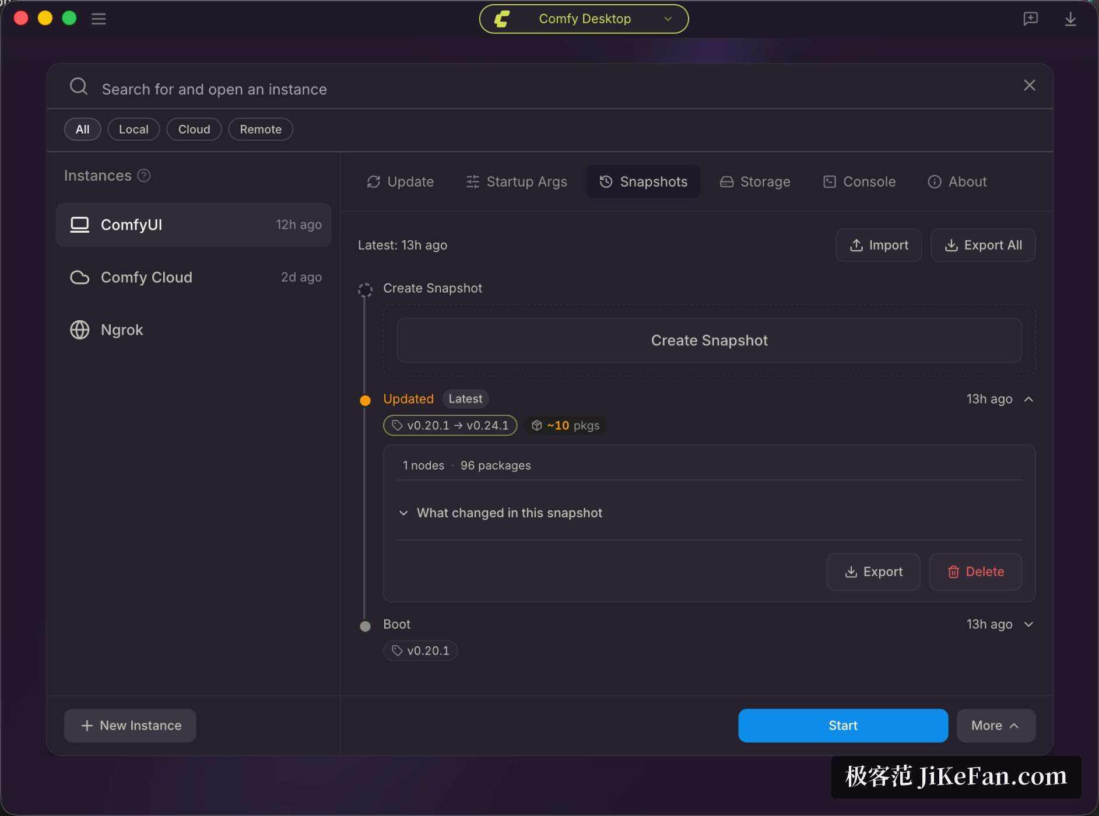Click the 'Create Snapshot' timeline heading
Image resolution: width=1099 pixels, height=816 pixels.
click(x=433, y=288)
